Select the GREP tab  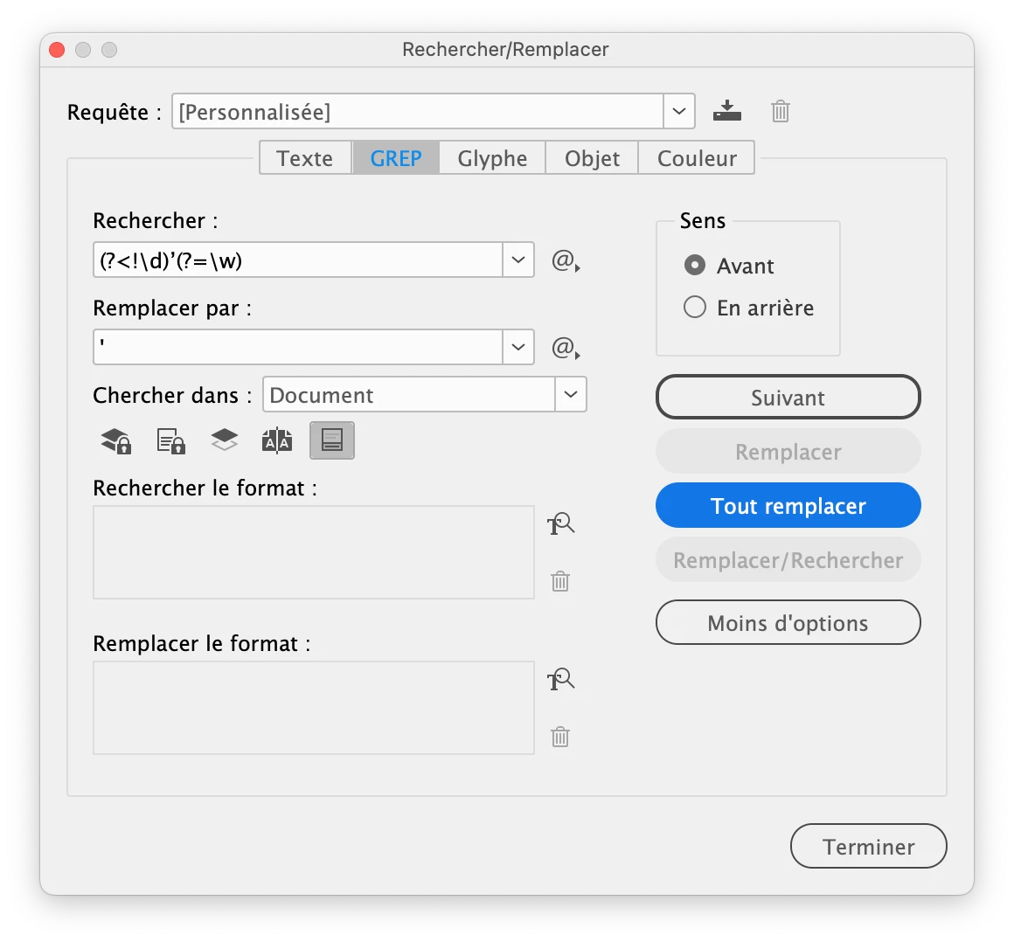pos(396,158)
